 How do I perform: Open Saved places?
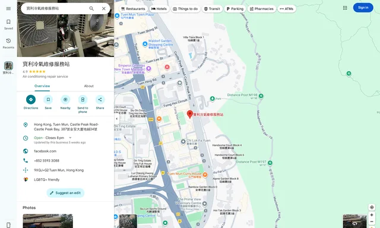point(8,24)
